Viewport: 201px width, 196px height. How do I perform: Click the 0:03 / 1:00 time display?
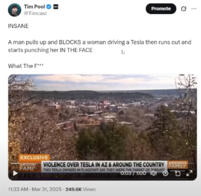pos(133,173)
